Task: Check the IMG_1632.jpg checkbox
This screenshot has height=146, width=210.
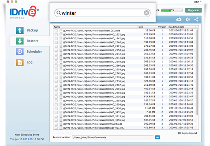Action: coord(56,35)
